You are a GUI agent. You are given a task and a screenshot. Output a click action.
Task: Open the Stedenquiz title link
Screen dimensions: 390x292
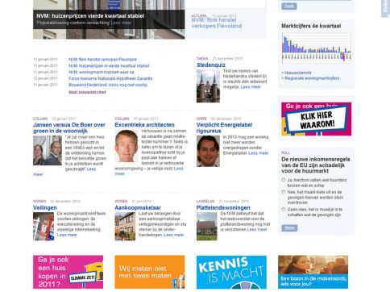click(x=211, y=65)
